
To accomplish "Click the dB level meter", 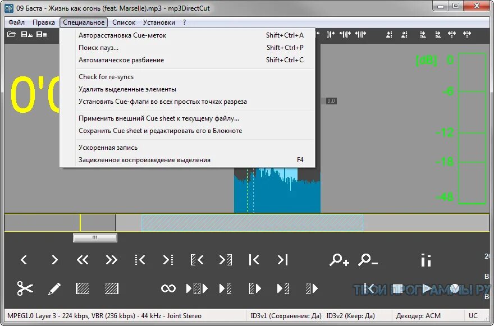I will click(x=472, y=128).
